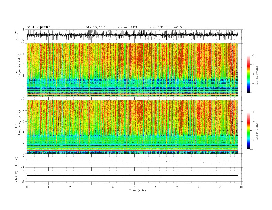Click the "station=ATH" header text
Image resolution: width=272 pixels, height=210 pixels.
coord(127,27)
